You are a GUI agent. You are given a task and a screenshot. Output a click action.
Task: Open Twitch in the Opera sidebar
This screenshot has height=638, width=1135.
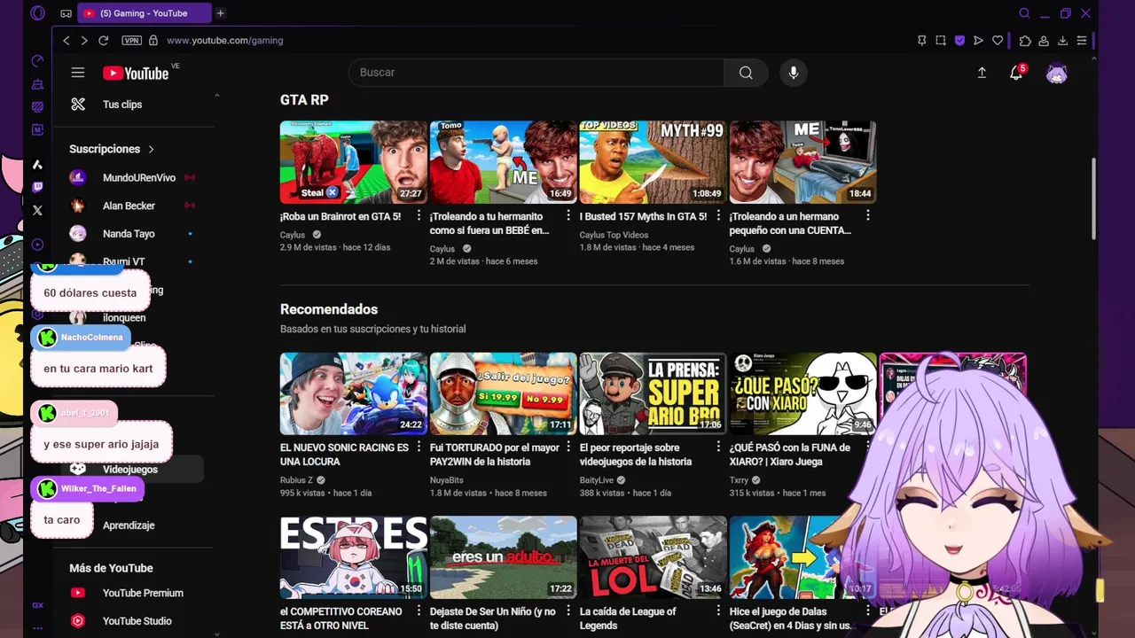[x=37, y=187]
